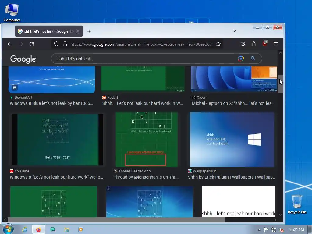Screen dimensions: 312x234
Task: Open the WallpaperHub Windows logo thumbnail
Action: pyautogui.click(x=232, y=139)
